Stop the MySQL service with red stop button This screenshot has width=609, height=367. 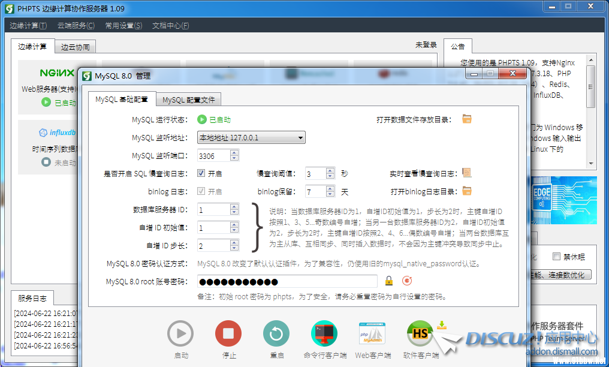click(x=228, y=333)
